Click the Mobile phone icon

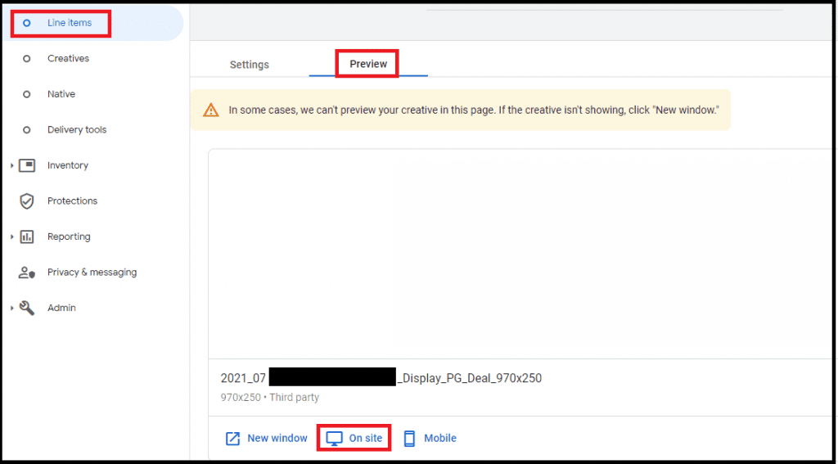(409, 439)
